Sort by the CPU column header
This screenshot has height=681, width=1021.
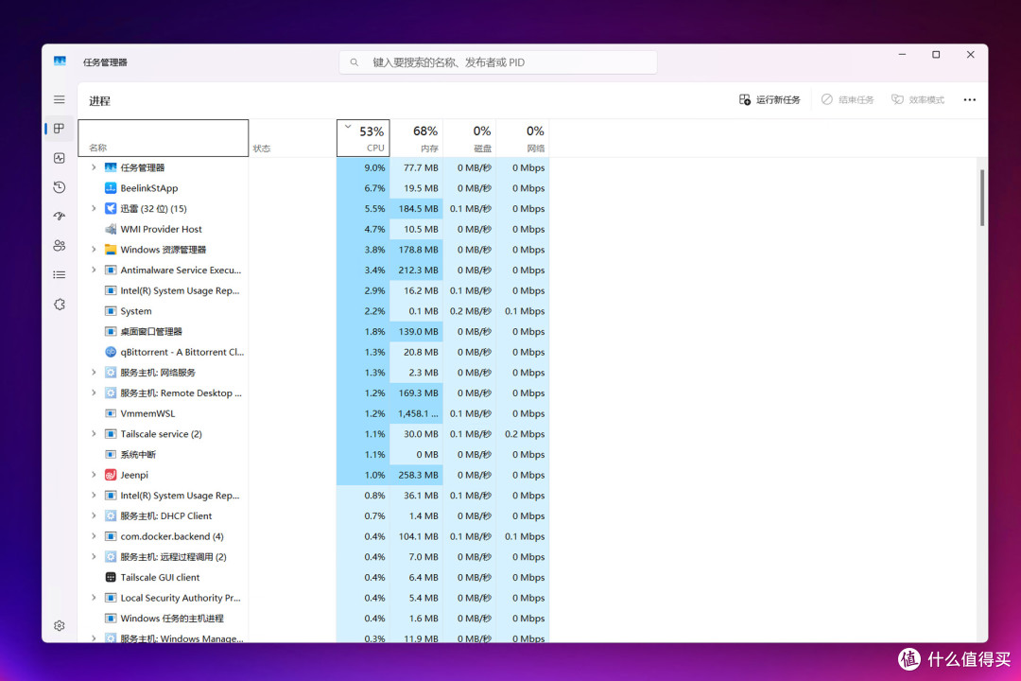click(363, 138)
